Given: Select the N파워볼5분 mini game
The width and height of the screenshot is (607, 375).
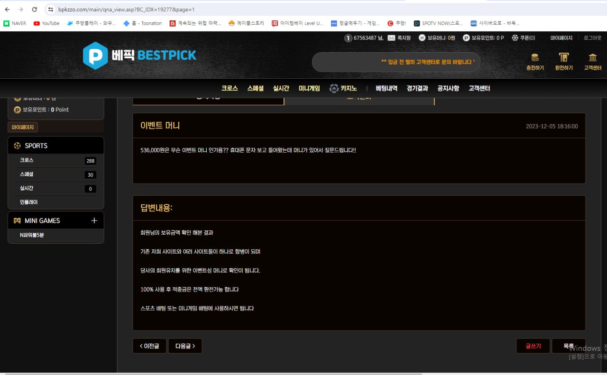Looking at the screenshot, I should click(32, 235).
